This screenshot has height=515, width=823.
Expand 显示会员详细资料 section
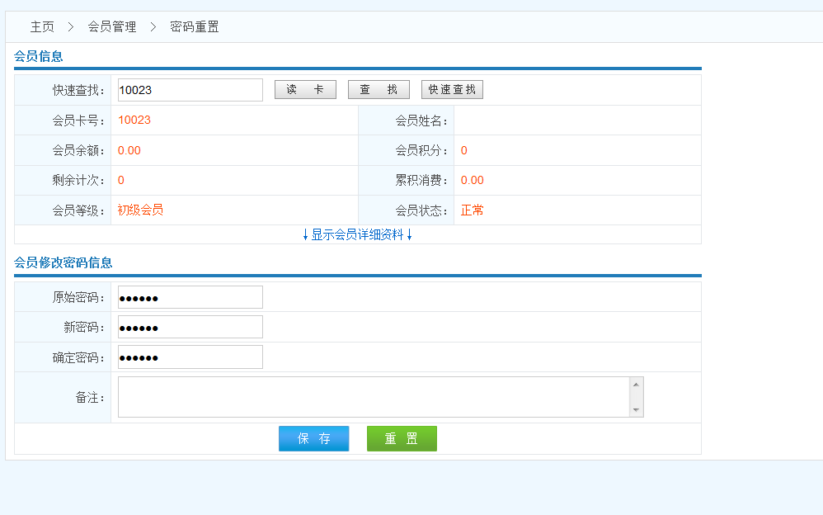357,234
